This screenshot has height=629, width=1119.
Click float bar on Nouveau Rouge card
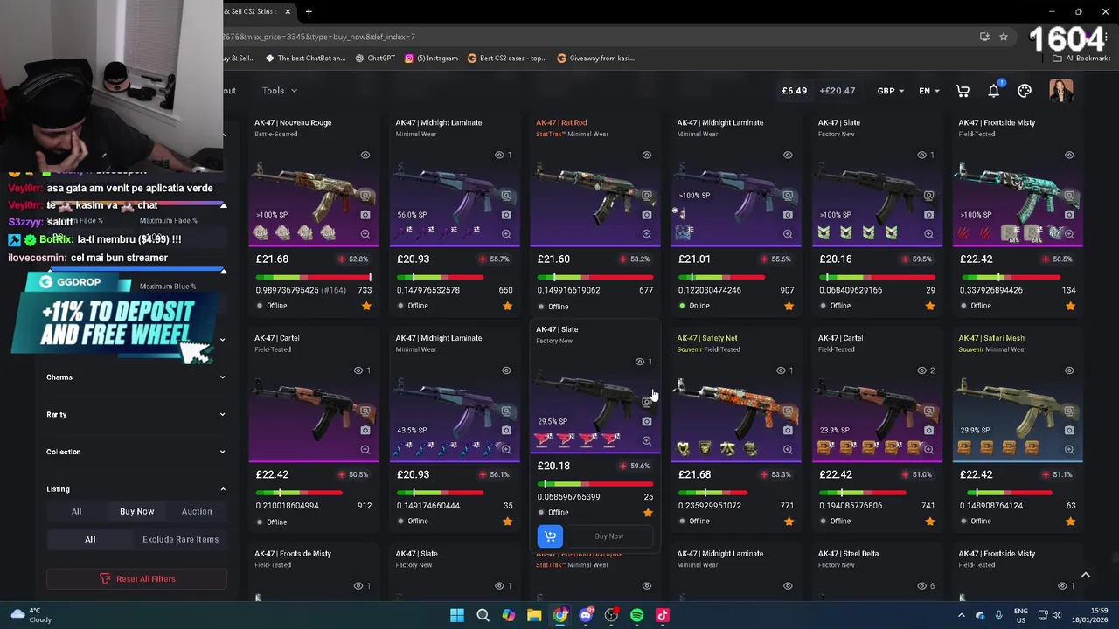click(x=313, y=277)
